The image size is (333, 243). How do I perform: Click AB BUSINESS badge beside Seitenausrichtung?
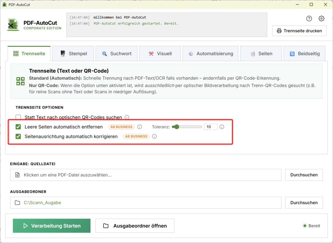136,136
